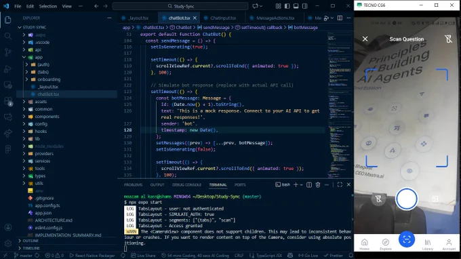Click sendMessage in the breadcrumb
This screenshot has height=259, width=461.
coord(216,27)
